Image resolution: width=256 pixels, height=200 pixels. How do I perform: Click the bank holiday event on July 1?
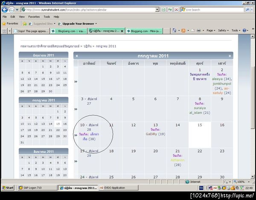[x=200, y=77]
